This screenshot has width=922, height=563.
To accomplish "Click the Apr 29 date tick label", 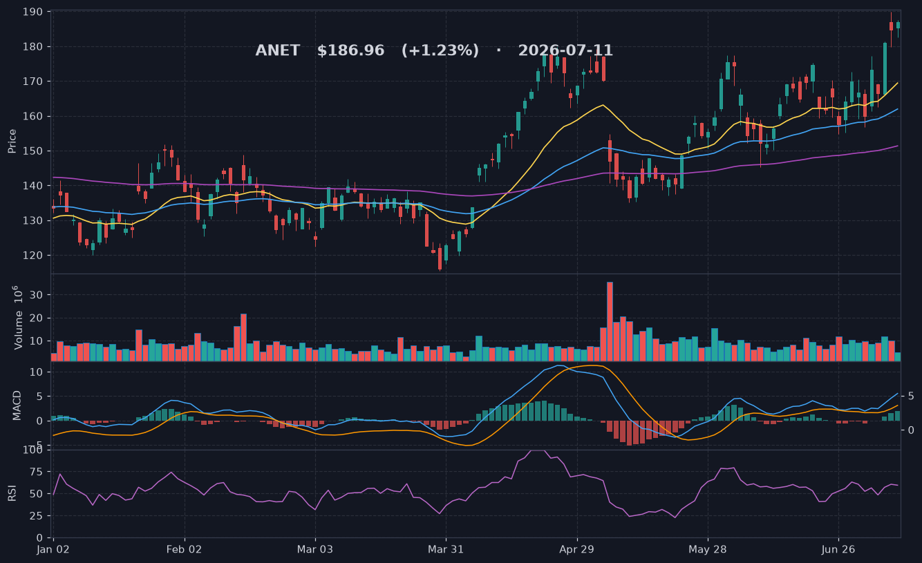I will coord(576,550).
